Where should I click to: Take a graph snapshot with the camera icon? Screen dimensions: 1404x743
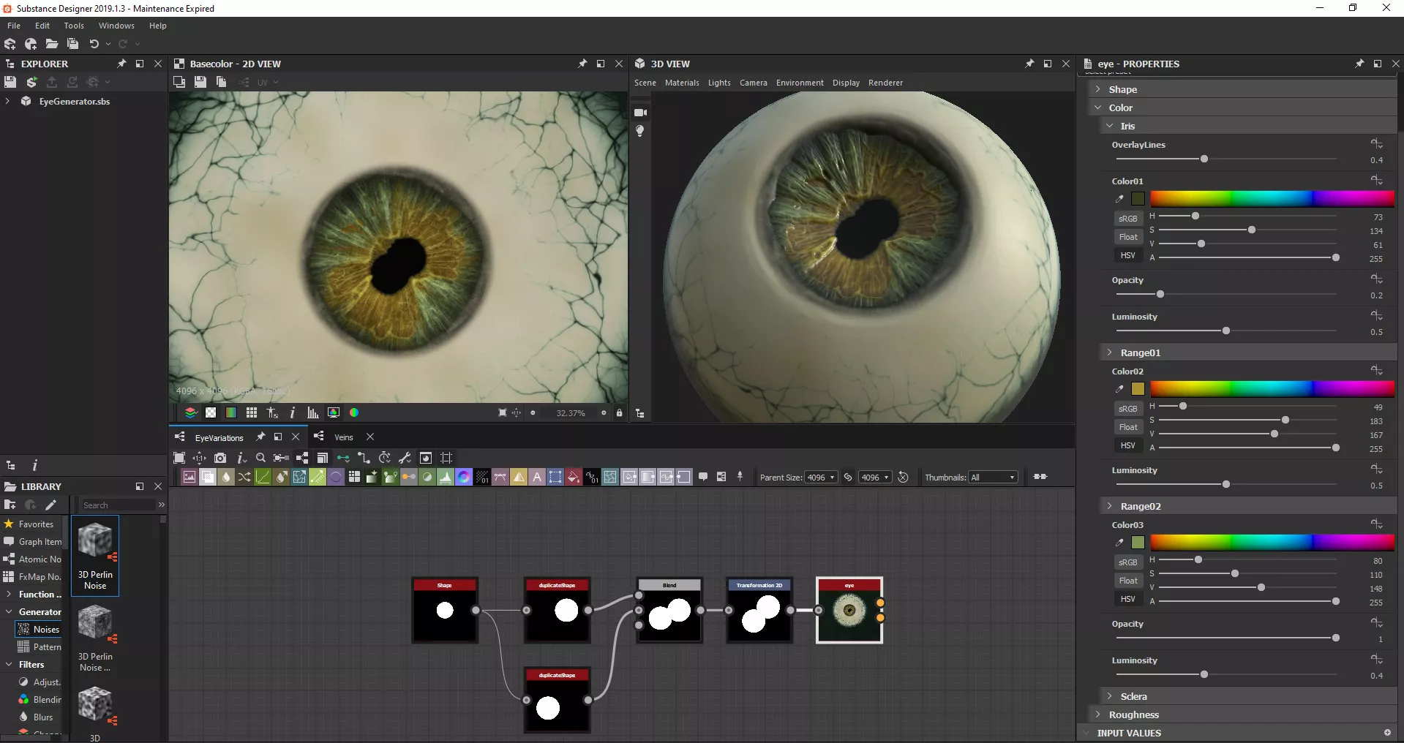[x=220, y=458]
